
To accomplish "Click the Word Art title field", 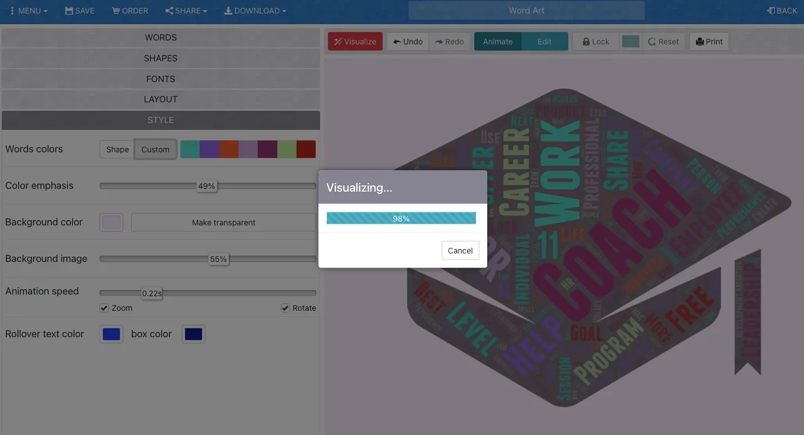I will click(x=525, y=10).
